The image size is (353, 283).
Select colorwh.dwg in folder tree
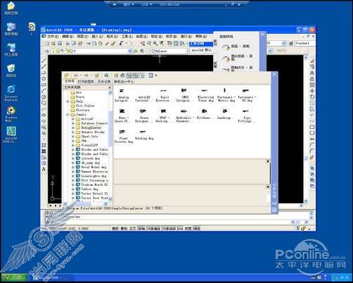click(90, 158)
